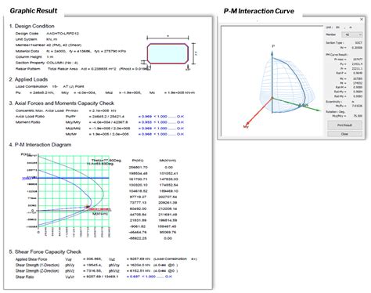Click the 3D interaction surface in the viewer

tap(287, 85)
